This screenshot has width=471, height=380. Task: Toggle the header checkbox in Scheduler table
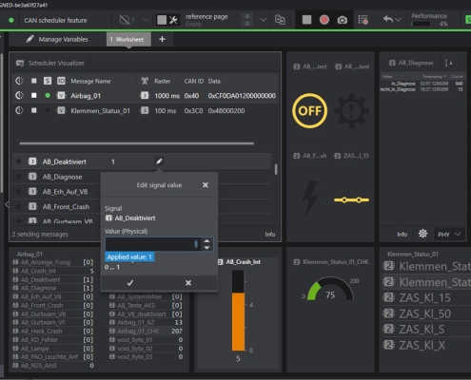click(34, 81)
